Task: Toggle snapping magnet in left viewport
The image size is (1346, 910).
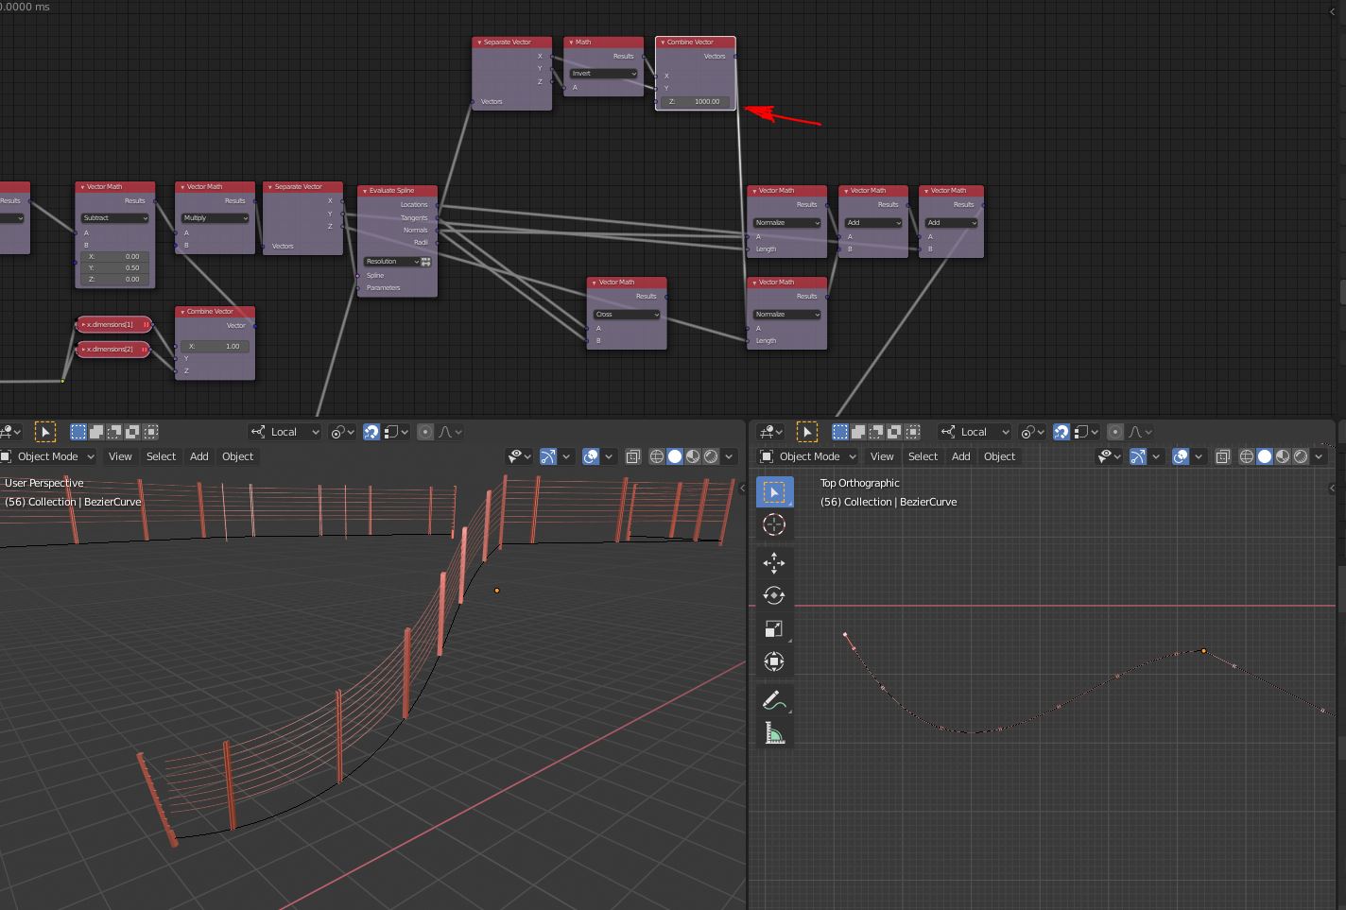Action: coord(371,432)
